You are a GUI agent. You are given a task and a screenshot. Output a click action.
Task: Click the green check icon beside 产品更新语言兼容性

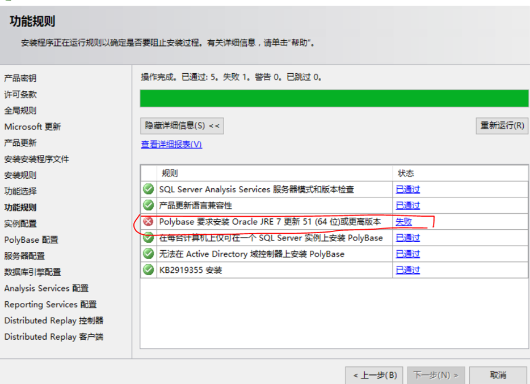pos(148,205)
